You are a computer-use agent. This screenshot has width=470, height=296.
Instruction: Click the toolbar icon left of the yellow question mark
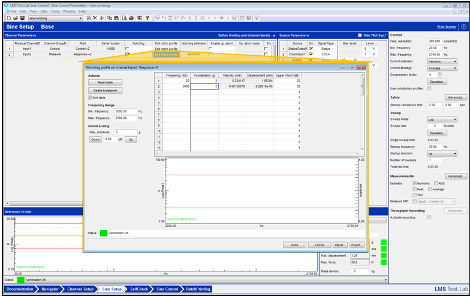pos(139,18)
